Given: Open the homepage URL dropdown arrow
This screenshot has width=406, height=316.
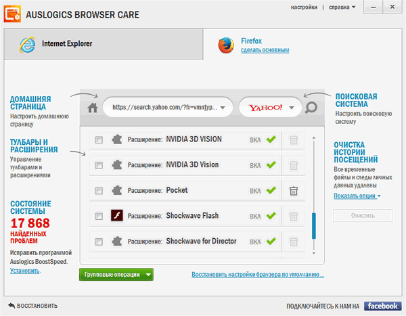Looking at the screenshot, I should click(x=223, y=108).
